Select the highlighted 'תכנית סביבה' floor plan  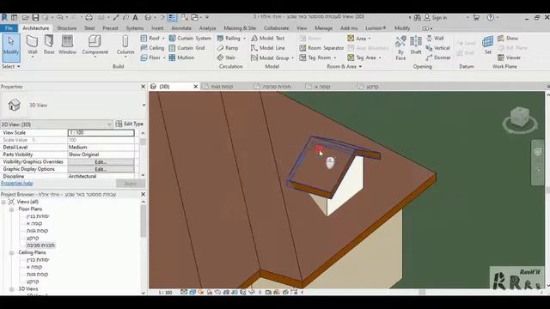(x=40, y=245)
